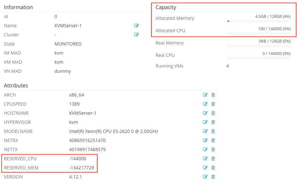Viewport: 302px width, 182px height.
Task: Delete the VERSION attribute
Action: coord(213,177)
